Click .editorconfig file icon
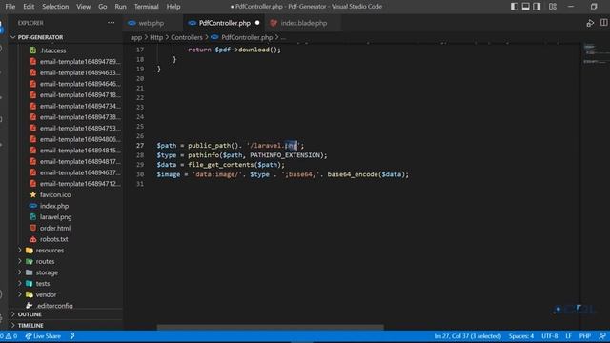The image size is (610, 343). (x=30, y=306)
